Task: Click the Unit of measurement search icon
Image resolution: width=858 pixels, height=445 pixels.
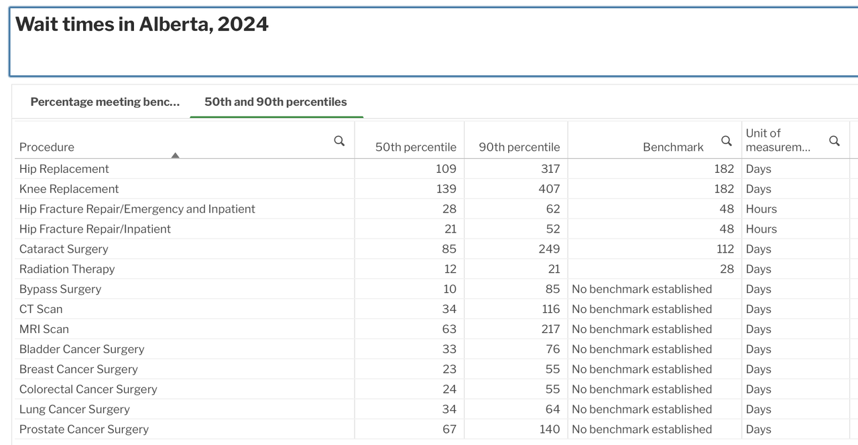Action: (x=834, y=141)
